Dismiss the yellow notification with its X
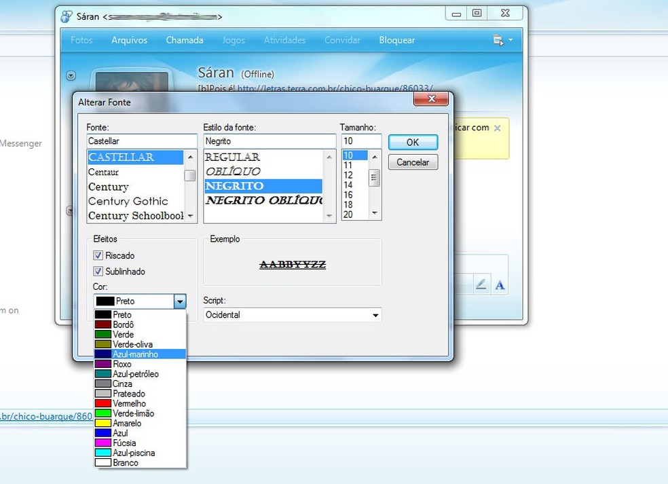 click(x=497, y=128)
